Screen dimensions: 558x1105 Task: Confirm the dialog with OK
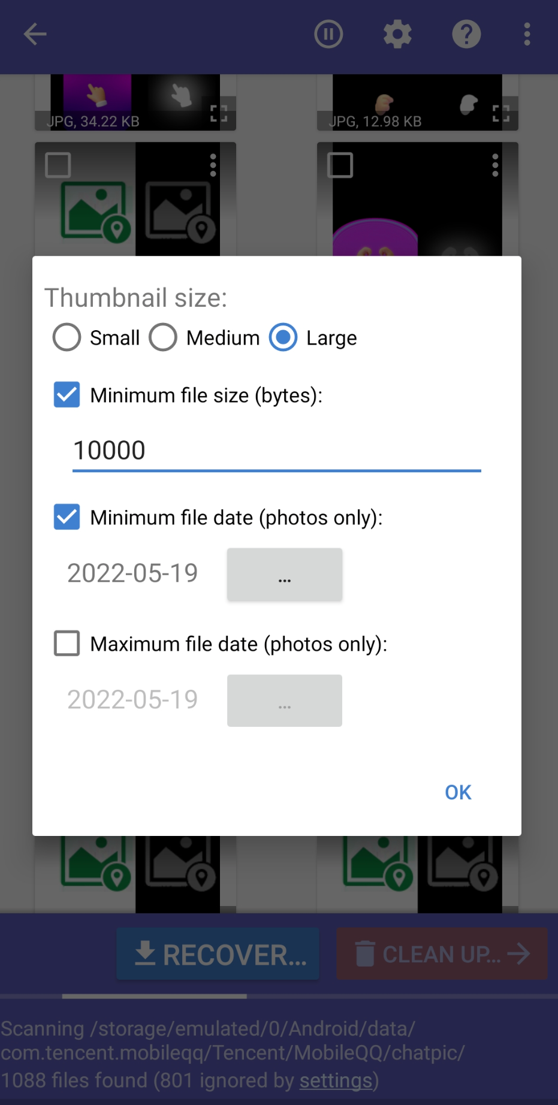click(457, 792)
